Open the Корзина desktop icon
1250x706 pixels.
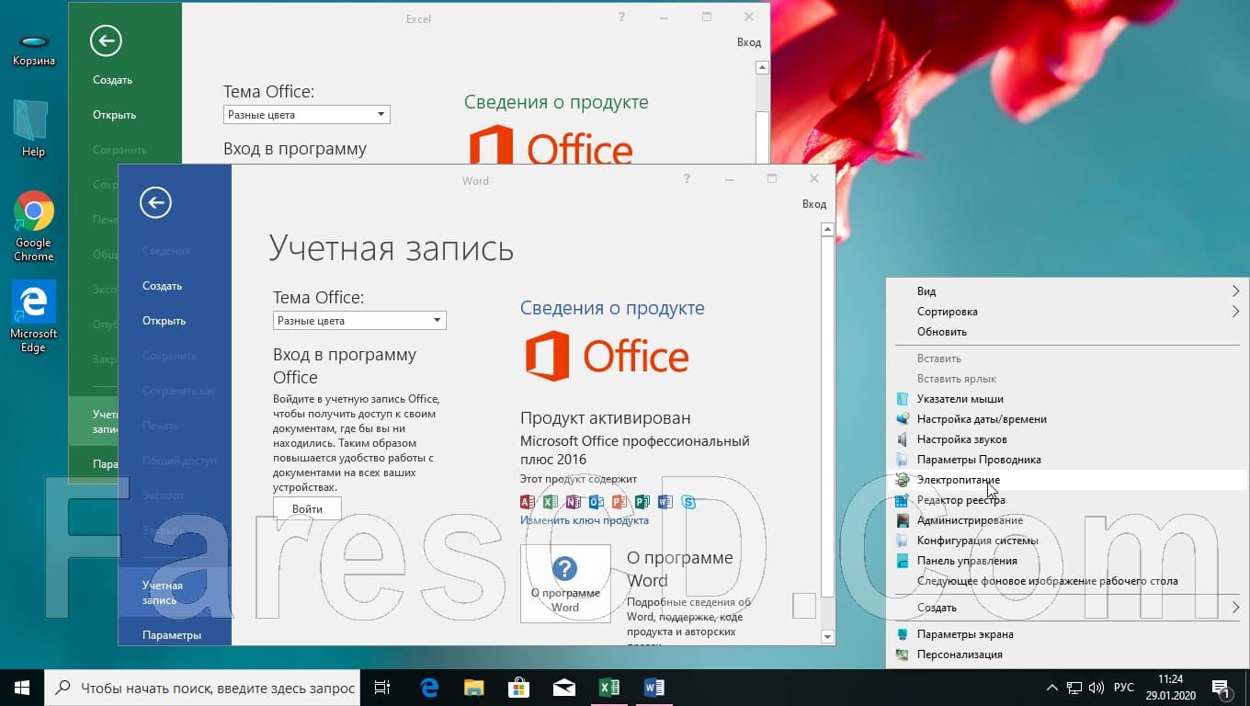point(34,51)
